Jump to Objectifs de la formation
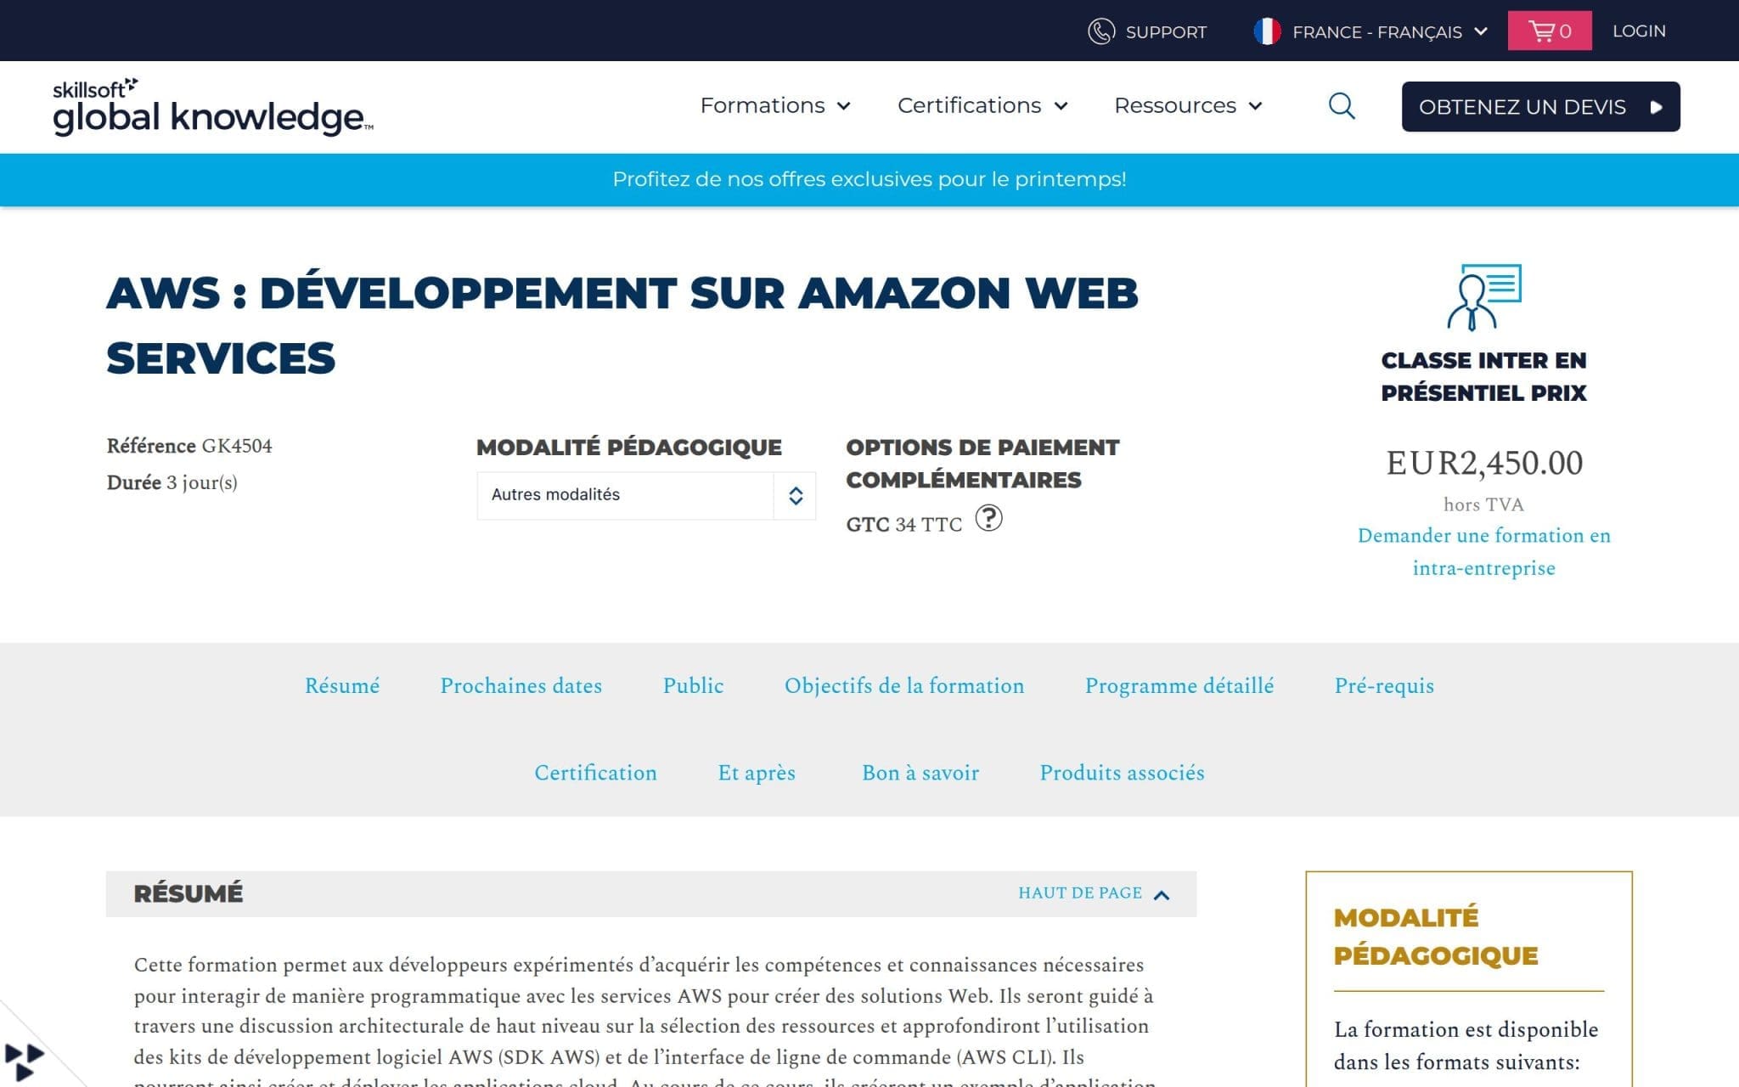Viewport: 1739px width, 1087px height. pos(904,685)
